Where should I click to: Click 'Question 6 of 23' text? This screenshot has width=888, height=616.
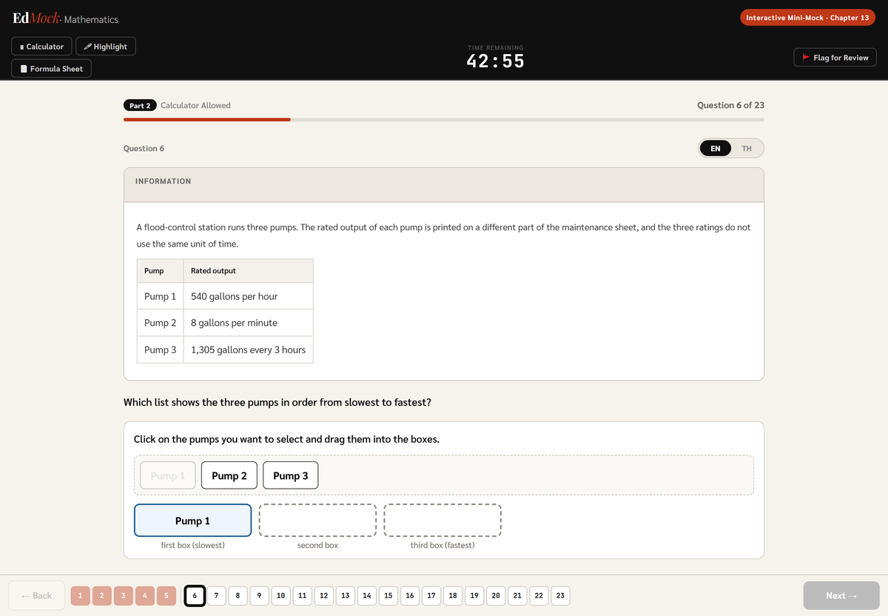tap(730, 105)
